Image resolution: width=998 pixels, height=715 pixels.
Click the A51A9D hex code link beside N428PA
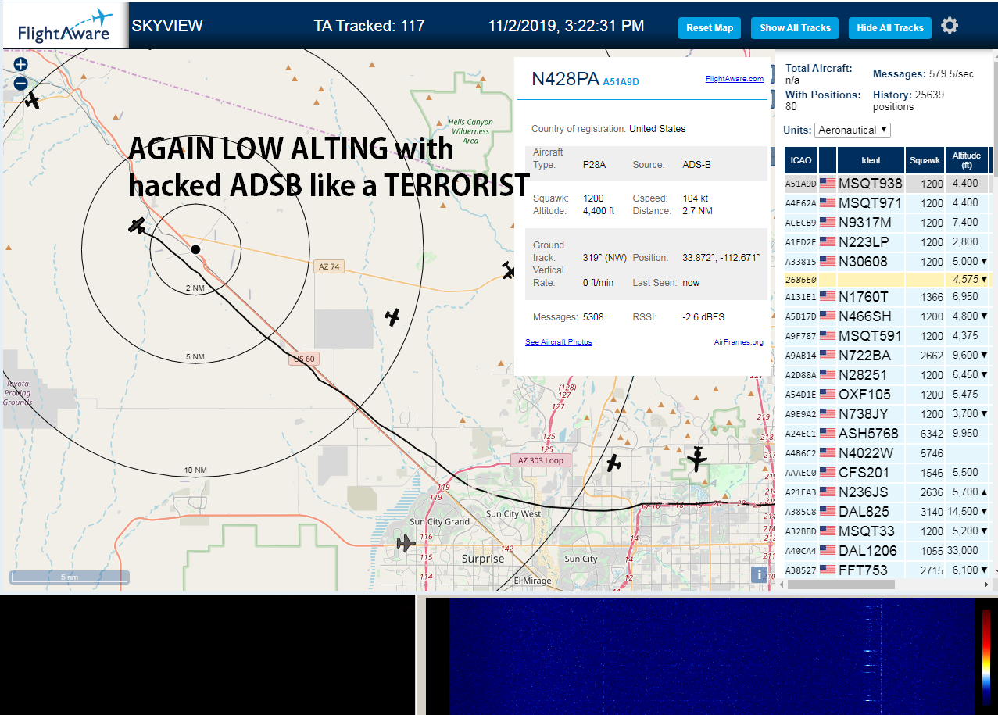coord(621,81)
